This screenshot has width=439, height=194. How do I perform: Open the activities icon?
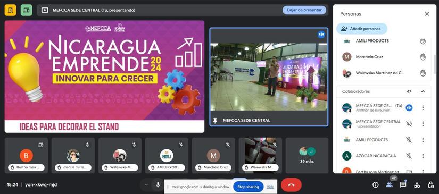417,185
